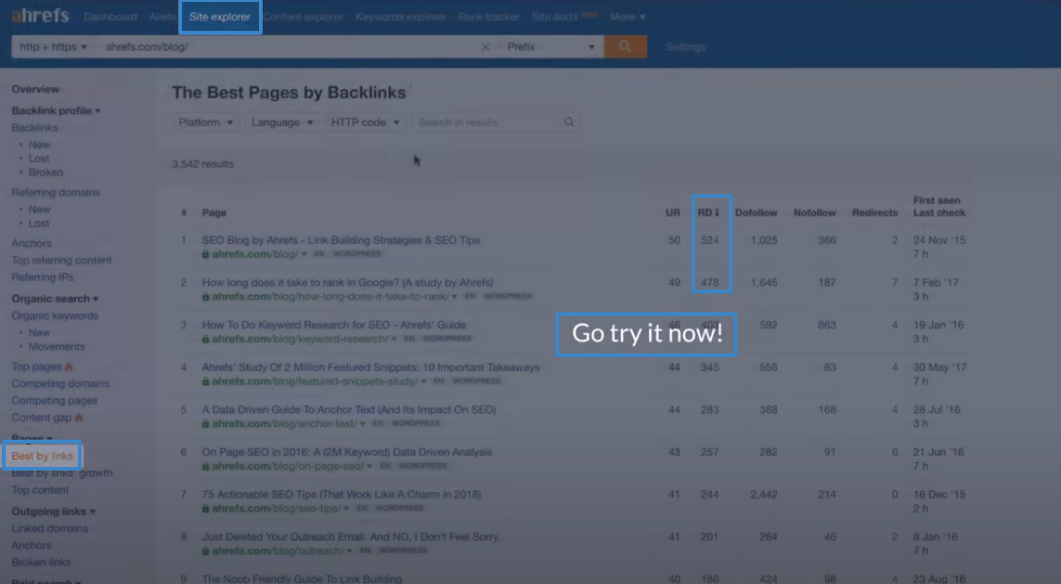Open the Featured Snippets study title
This screenshot has width=1061, height=584.
click(x=371, y=367)
